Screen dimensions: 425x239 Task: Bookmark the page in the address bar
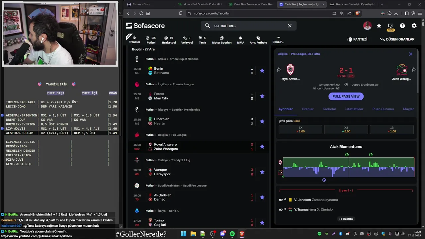click(181, 13)
